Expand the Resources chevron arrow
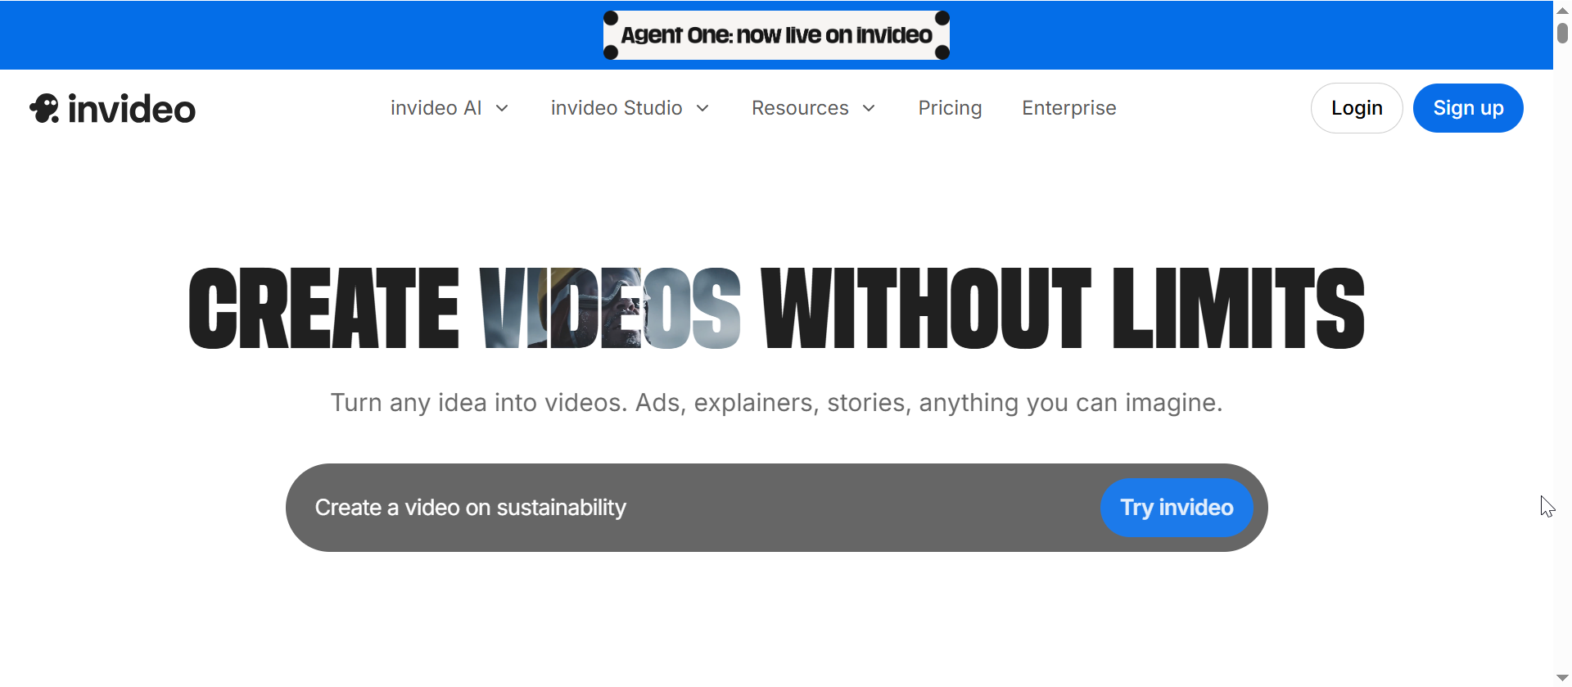The width and height of the screenshot is (1572, 687). [870, 108]
